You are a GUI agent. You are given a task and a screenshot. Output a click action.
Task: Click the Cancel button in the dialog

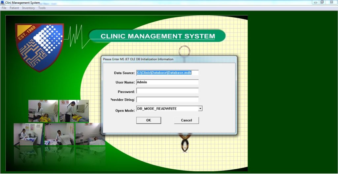(x=186, y=120)
